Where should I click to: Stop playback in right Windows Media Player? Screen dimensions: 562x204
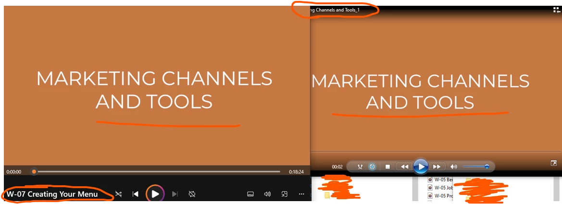tap(387, 167)
